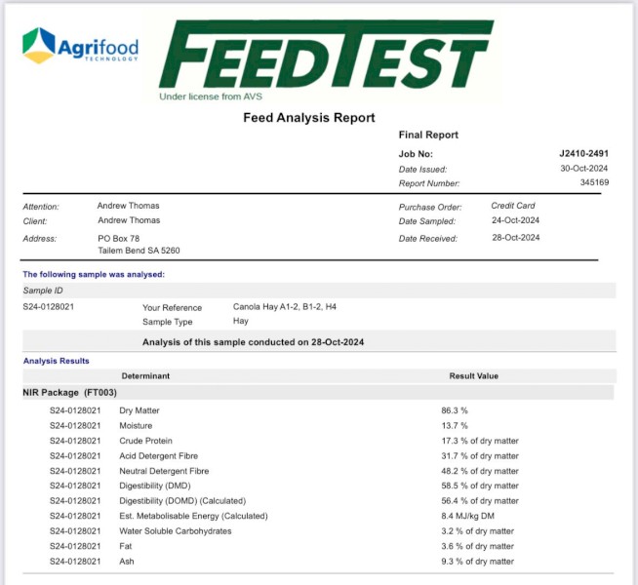Click Purchase Order value 'Credit Card'
Screen dimensions: 638x585
pyautogui.click(x=513, y=206)
